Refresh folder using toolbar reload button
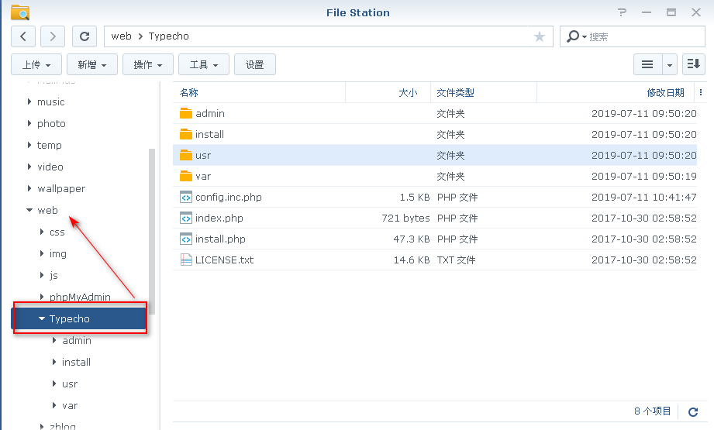The image size is (714, 430). [x=85, y=36]
